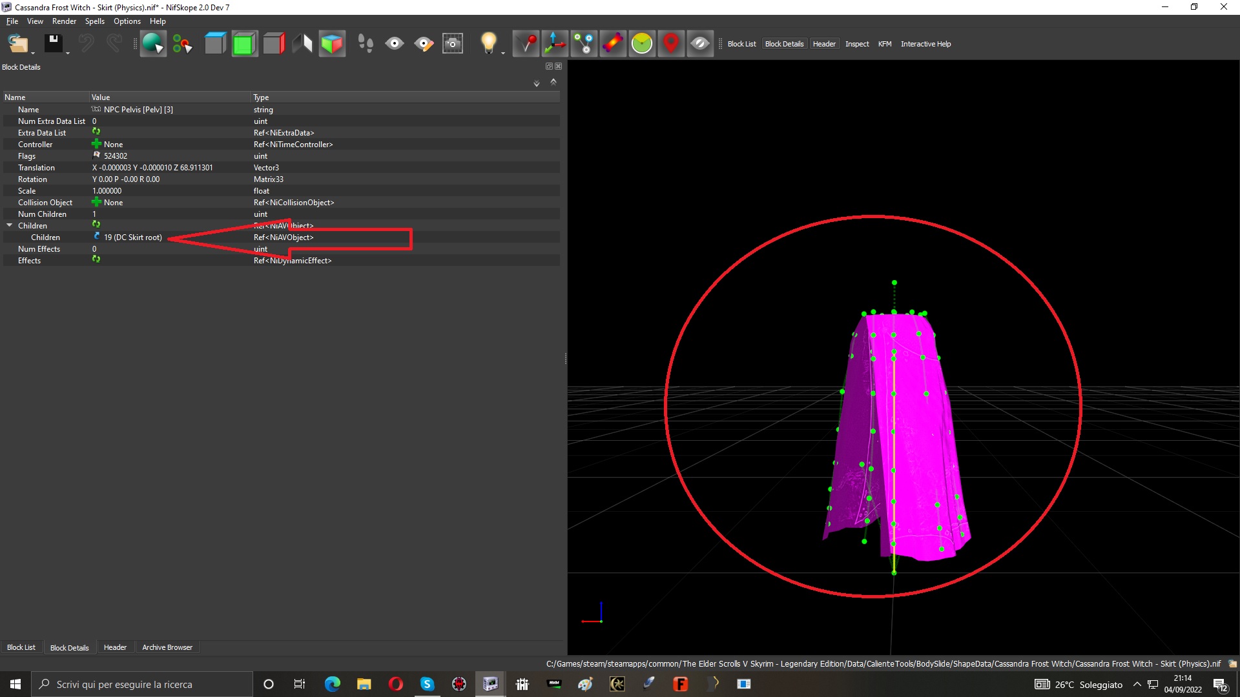
Task: Click Inspect in the top toolbar
Action: coord(857,44)
